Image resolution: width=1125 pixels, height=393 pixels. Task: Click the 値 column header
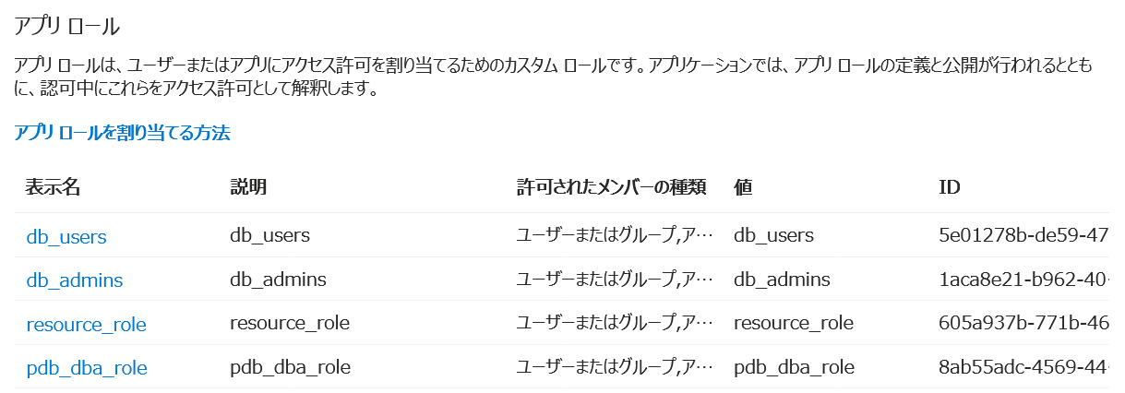click(744, 187)
